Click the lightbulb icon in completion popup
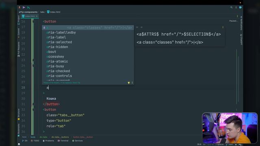260x146 pixels. pos(129,83)
